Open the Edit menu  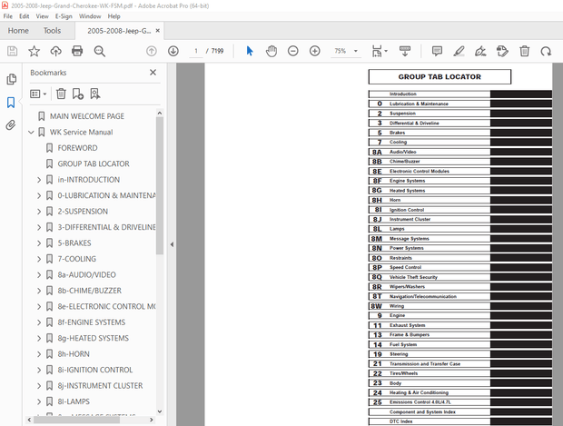(24, 16)
